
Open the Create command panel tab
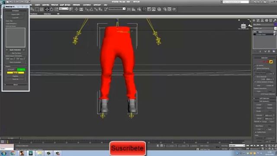[254, 20]
